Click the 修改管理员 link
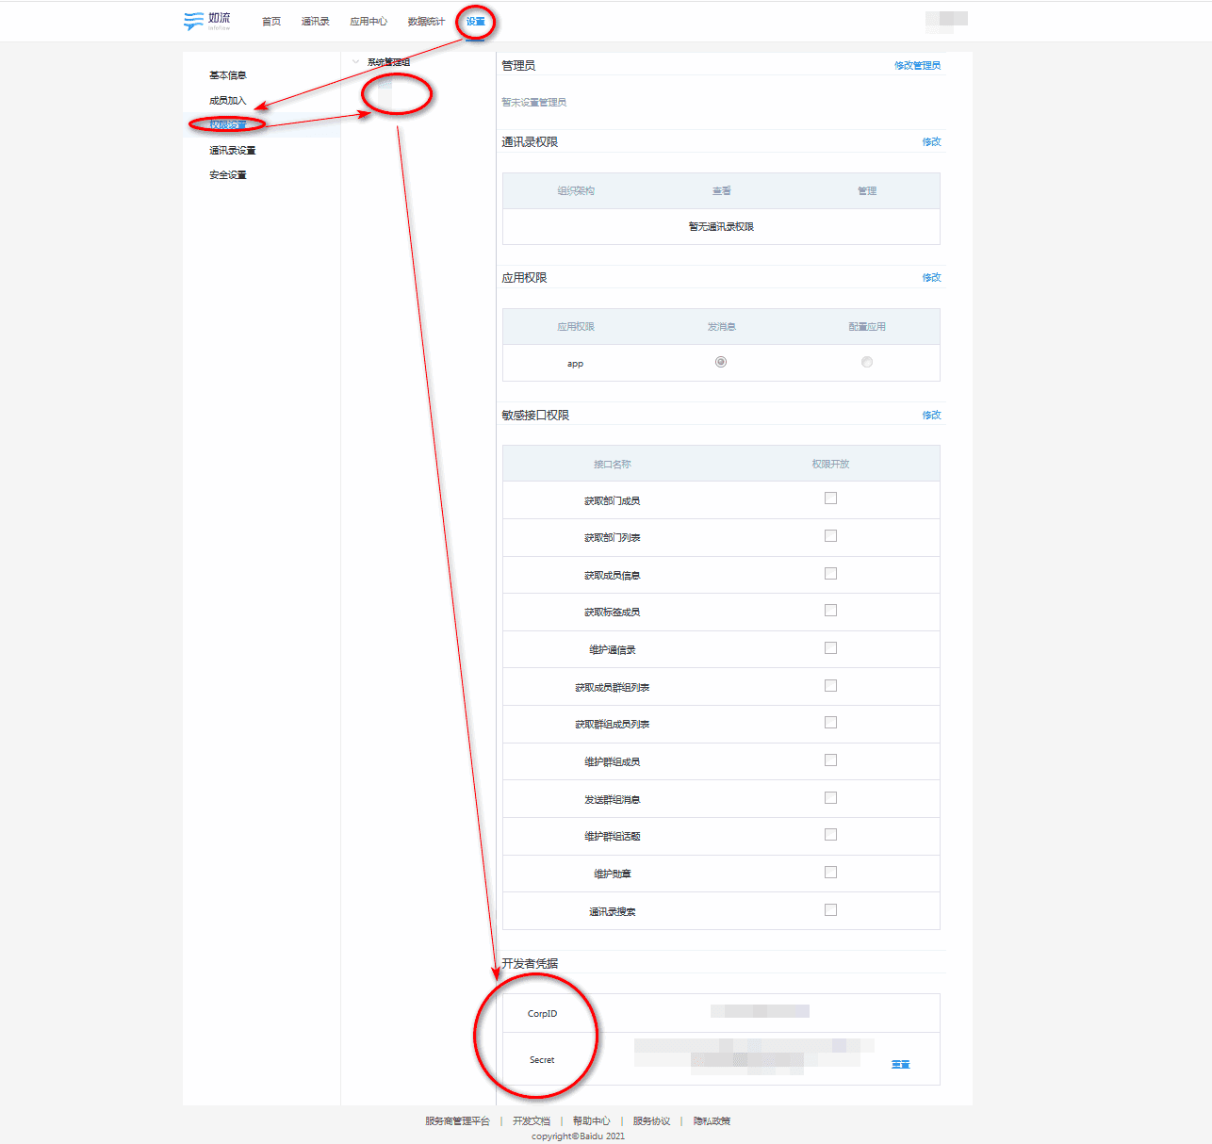 917,65
